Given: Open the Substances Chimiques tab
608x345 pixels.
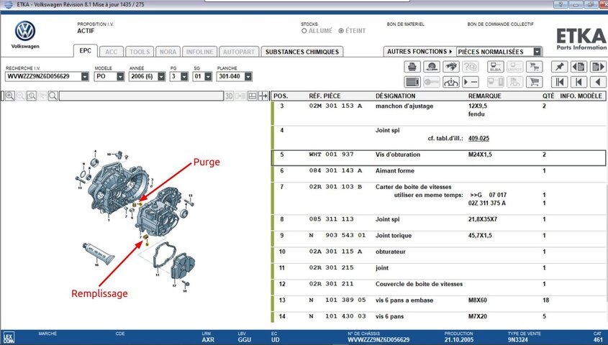Looking at the screenshot, I should tap(302, 52).
